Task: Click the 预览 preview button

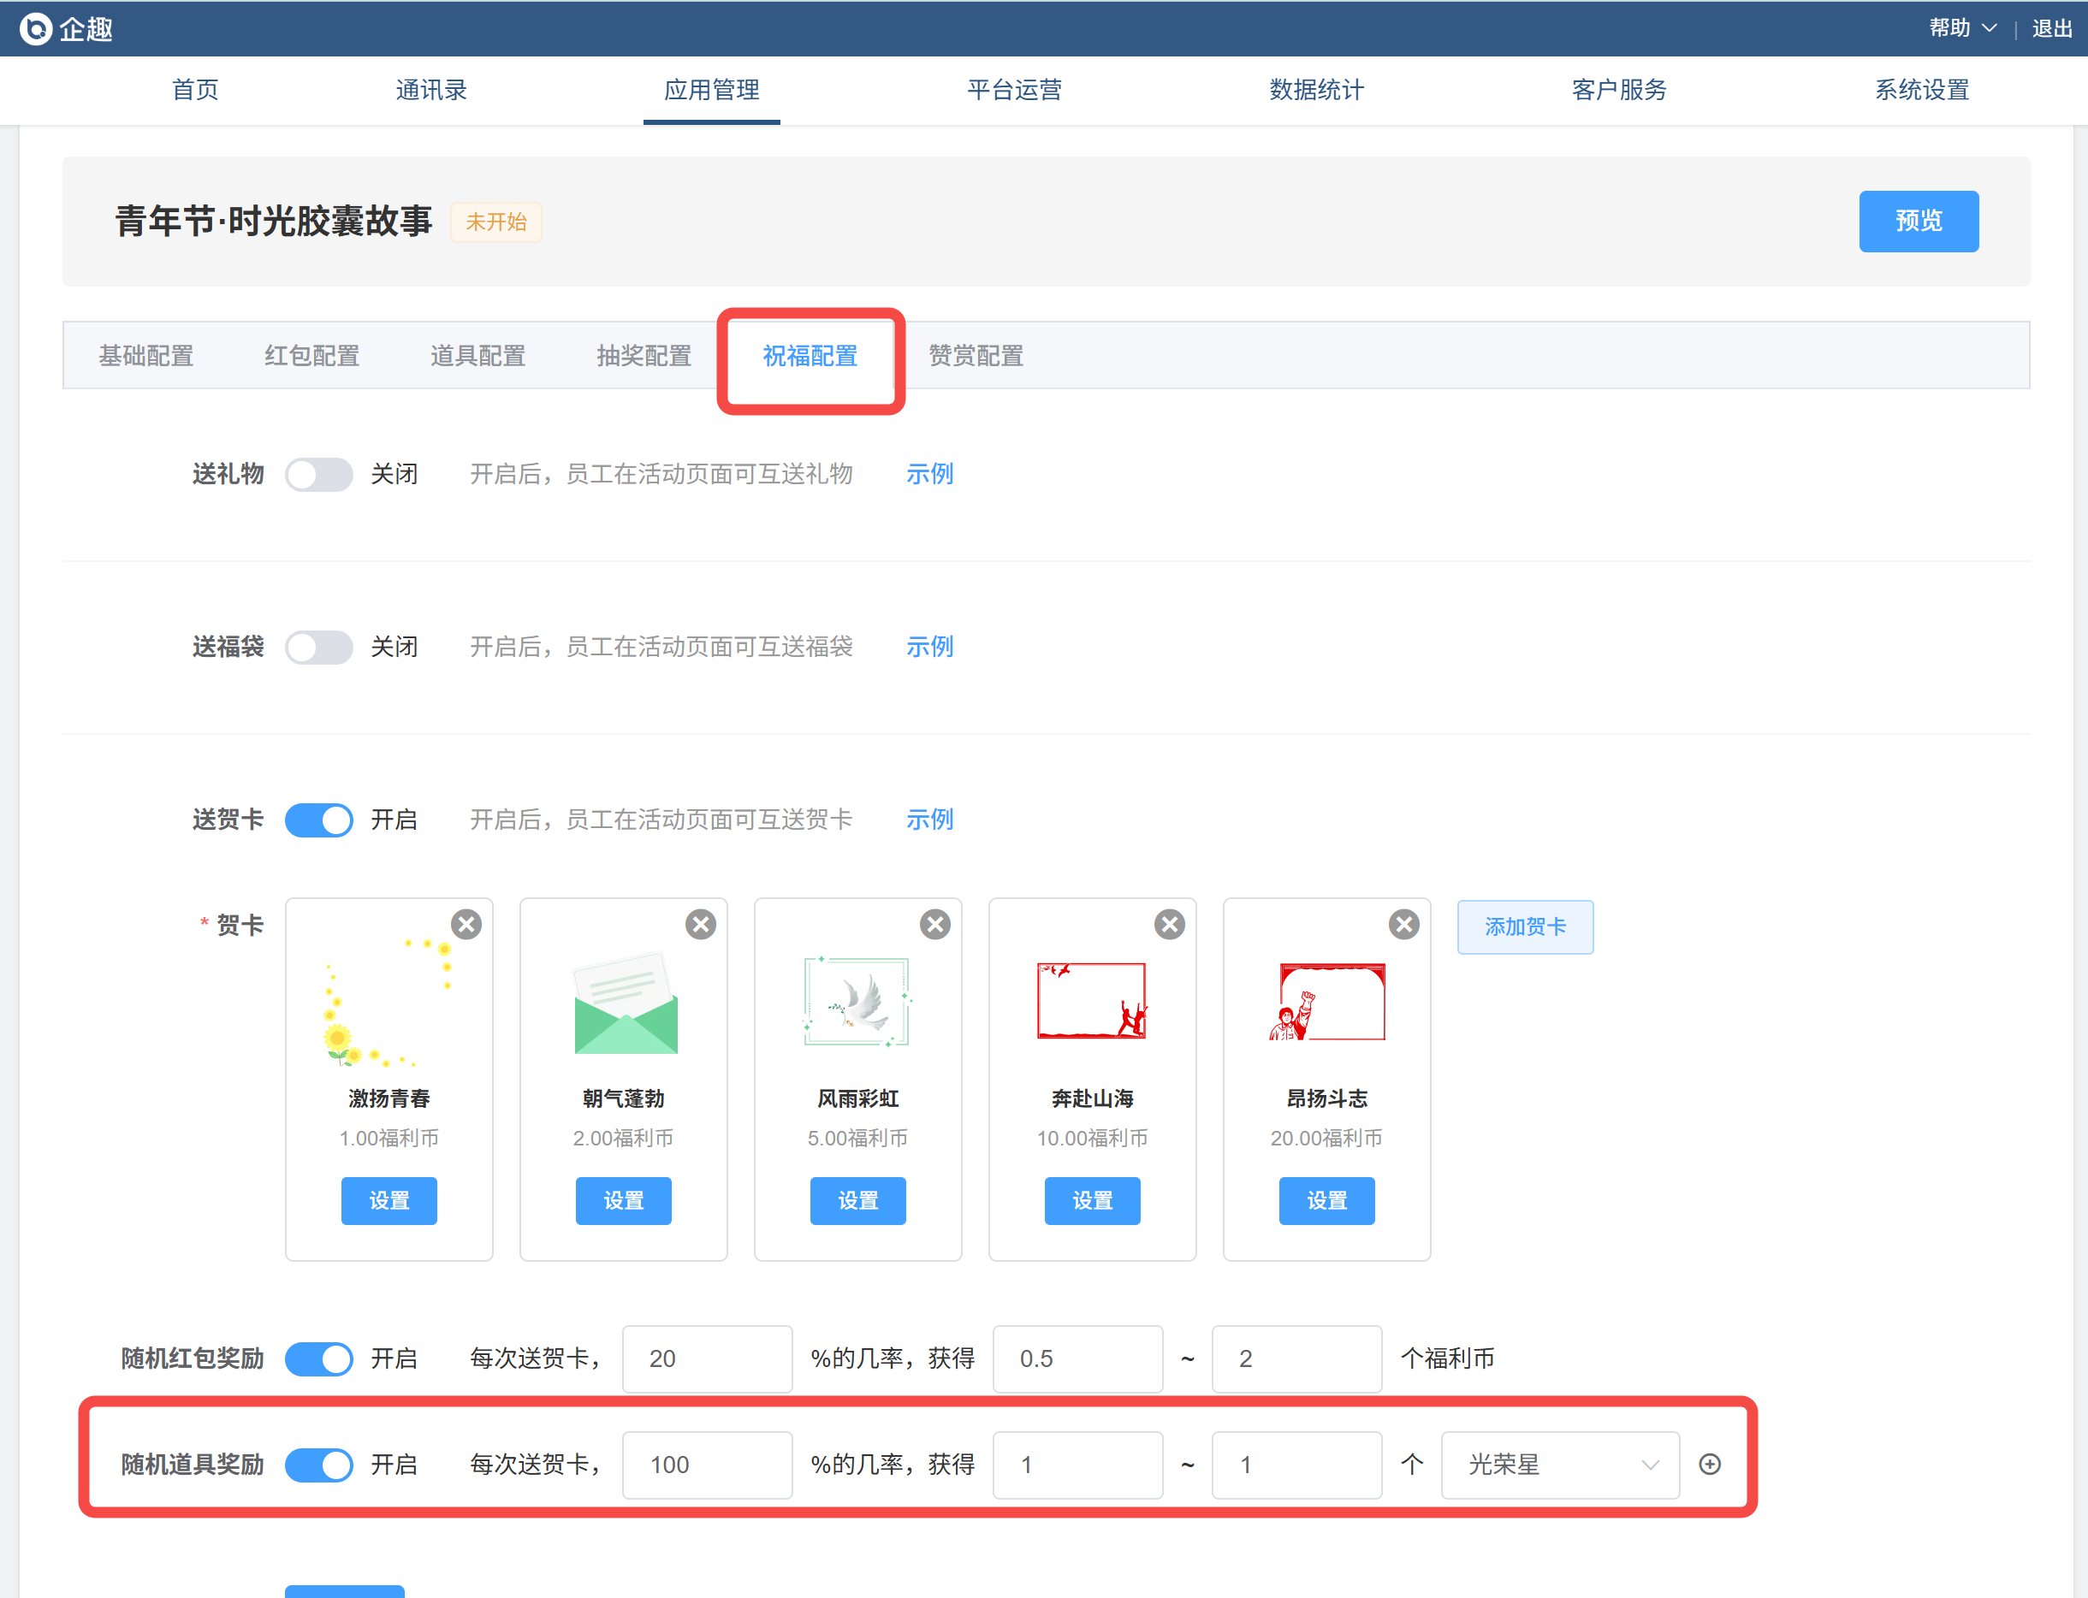Action: [1918, 221]
